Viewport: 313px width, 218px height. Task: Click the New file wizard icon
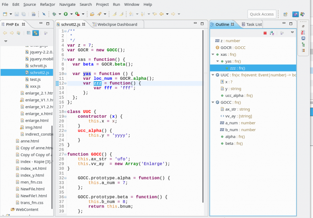tap(5, 14)
